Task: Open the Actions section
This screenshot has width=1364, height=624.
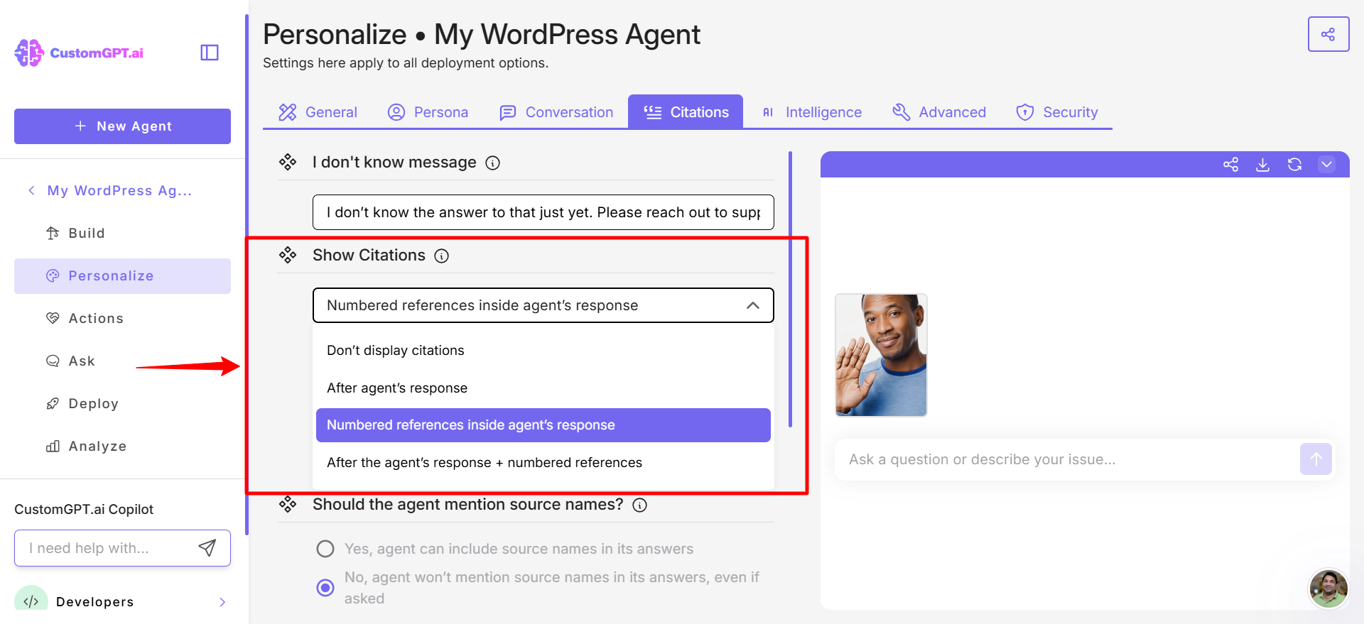Action: click(122, 318)
